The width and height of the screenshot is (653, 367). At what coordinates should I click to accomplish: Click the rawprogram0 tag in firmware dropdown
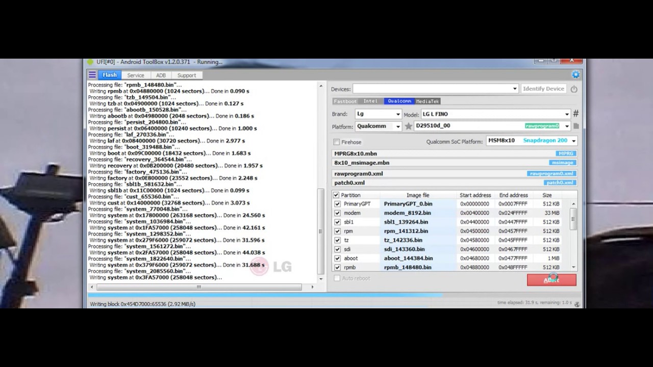pos(542,126)
